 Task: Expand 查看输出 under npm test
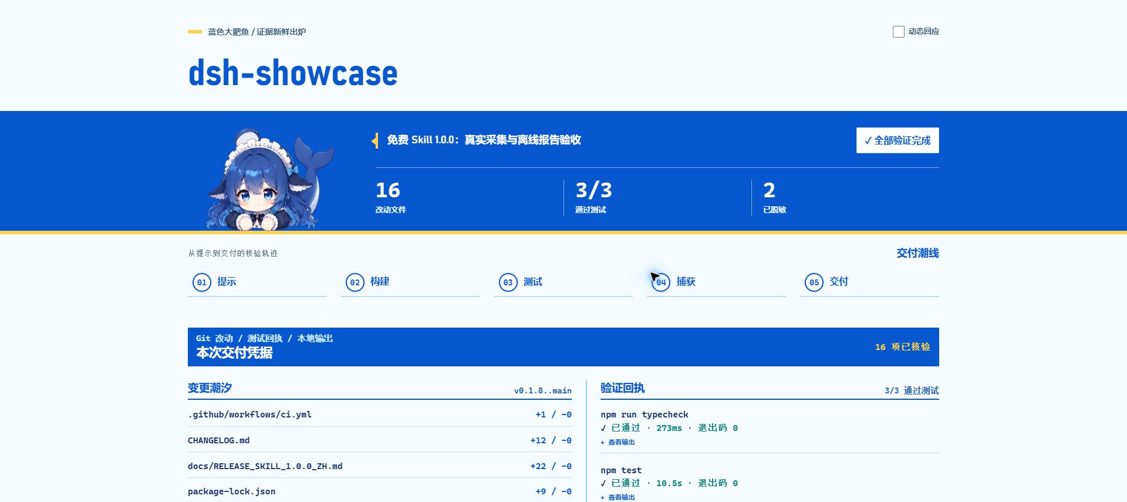[x=618, y=497]
